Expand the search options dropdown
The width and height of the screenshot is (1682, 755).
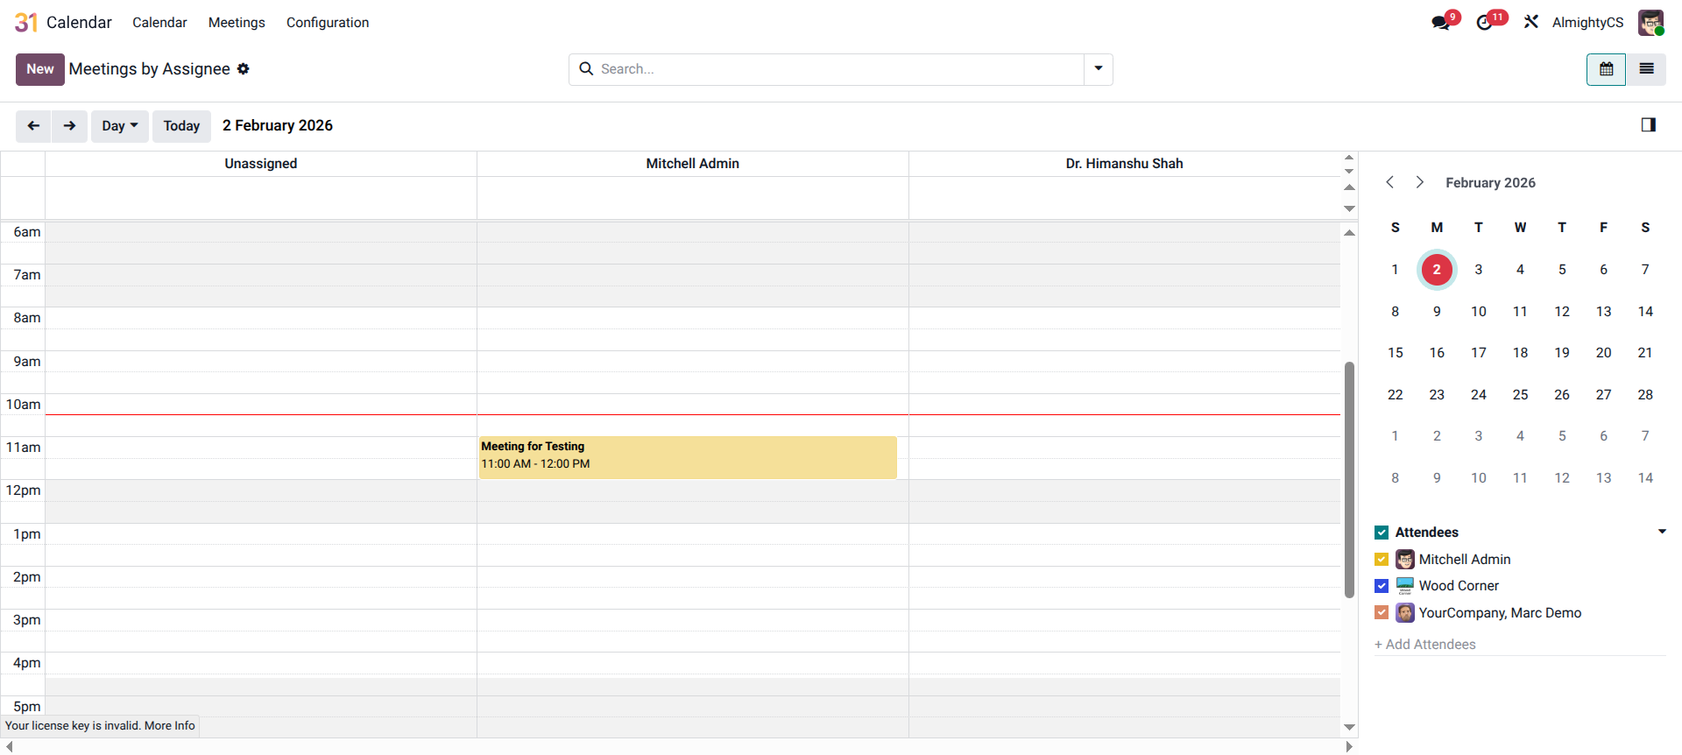[x=1098, y=69]
